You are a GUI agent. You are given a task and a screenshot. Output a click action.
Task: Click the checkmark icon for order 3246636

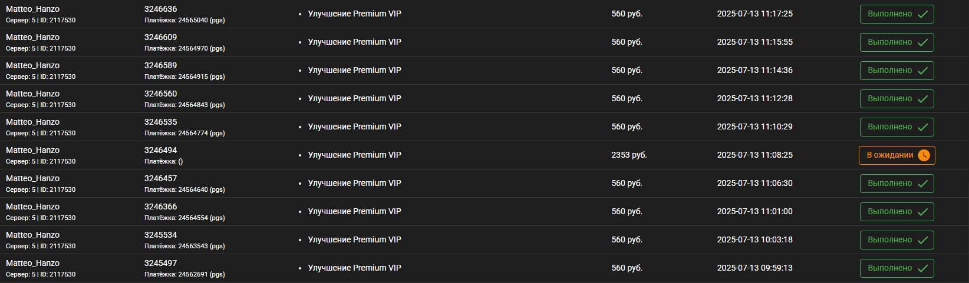point(922,14)
